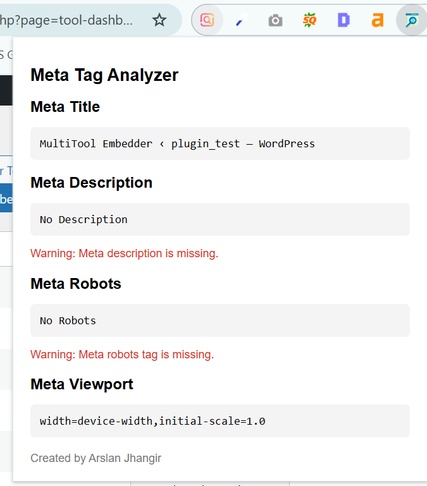Click the purple D extension icon
Screen dimensions: 427x486
pyautogui.click(x=343, y=20)
